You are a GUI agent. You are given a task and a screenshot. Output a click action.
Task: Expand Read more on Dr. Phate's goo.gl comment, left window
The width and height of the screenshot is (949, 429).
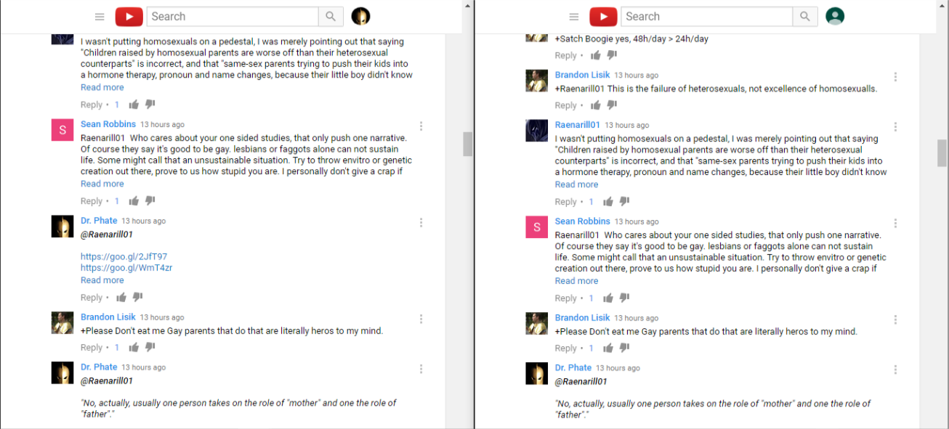[102, 280]
